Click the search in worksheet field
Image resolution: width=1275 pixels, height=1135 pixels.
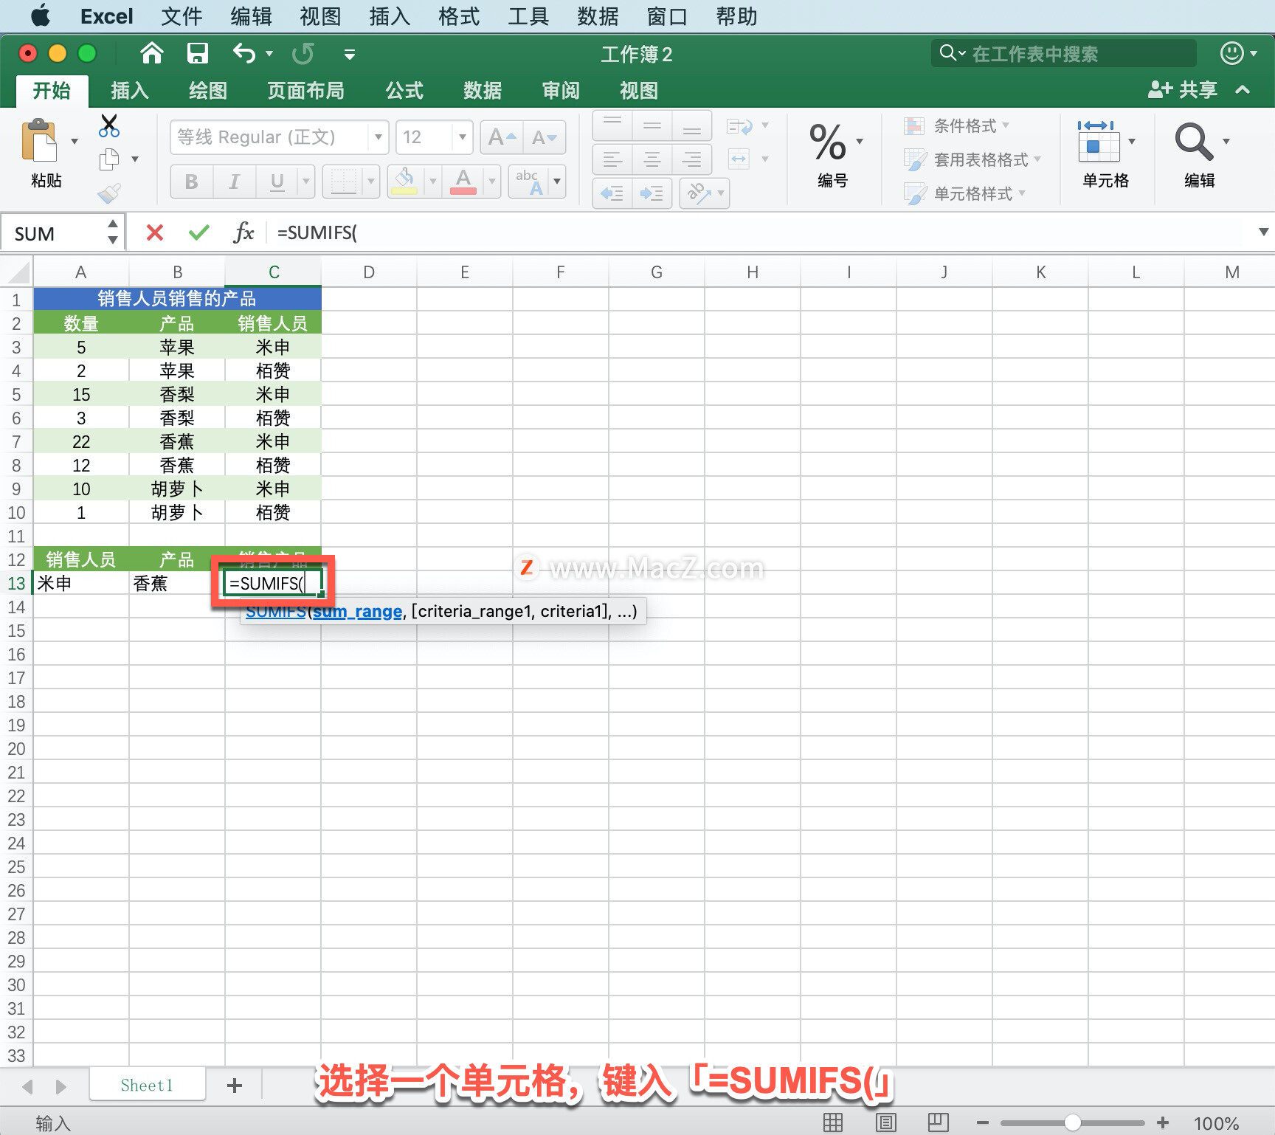1064,53
